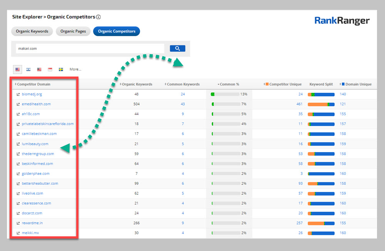Switch to the Organic Pages tab
The width and height of the screenshot is (385, 251).
tap(73, 31)
